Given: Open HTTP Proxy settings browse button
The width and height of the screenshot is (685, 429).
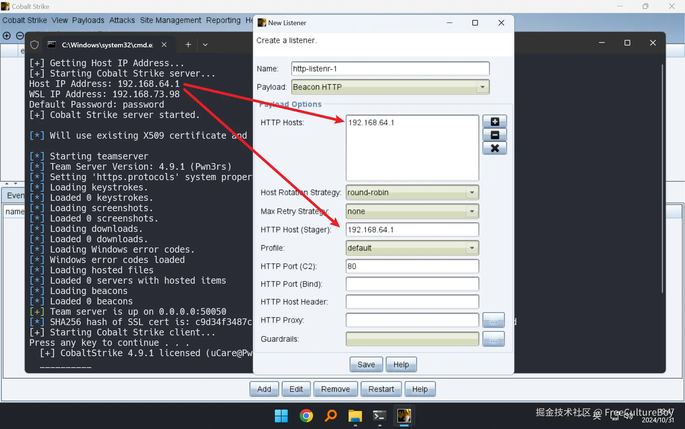Looking at the screenshot, I should (493, 320).
